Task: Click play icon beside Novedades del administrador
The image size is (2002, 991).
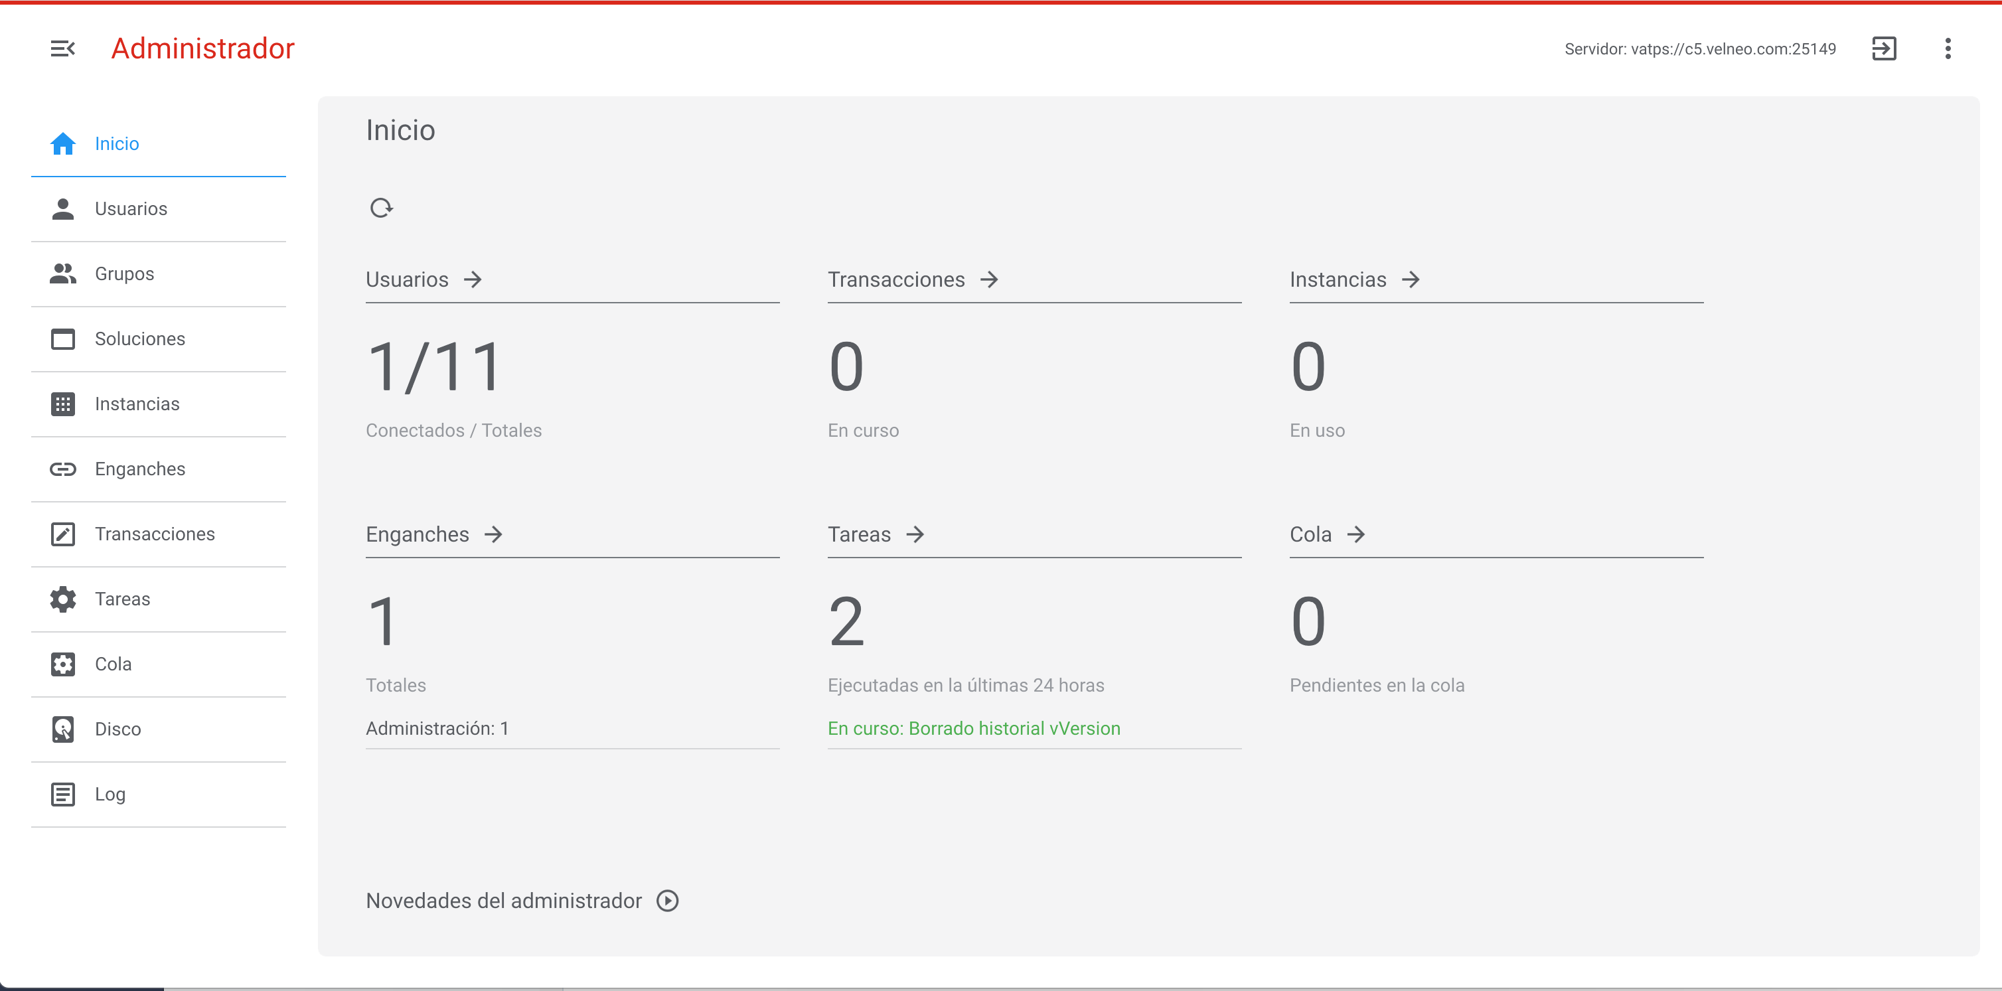Action: point(668,900)
